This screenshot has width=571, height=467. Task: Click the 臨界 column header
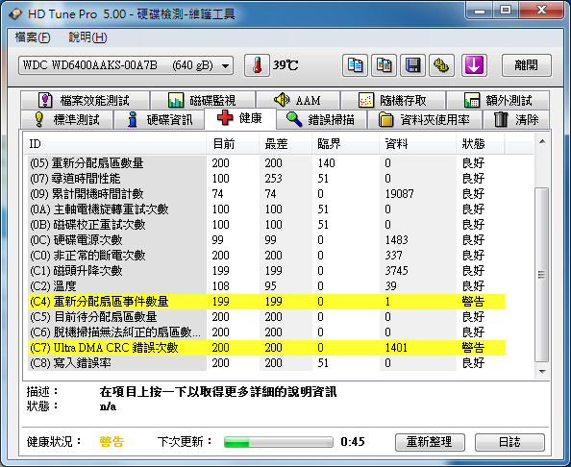(346, 144)
